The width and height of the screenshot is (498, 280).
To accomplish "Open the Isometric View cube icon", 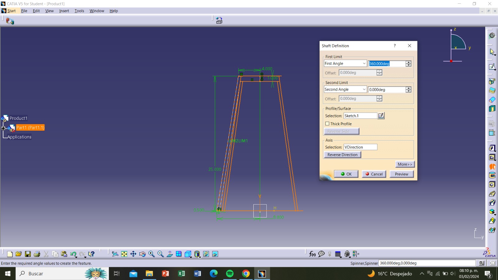I will [188, 254].
